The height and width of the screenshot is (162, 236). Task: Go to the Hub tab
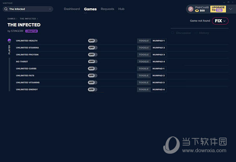[121, 9]
